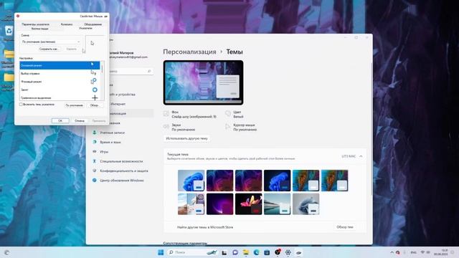
Task: Click the Обзор... button in Mouse Properties
Action: [x=95, y=105]
